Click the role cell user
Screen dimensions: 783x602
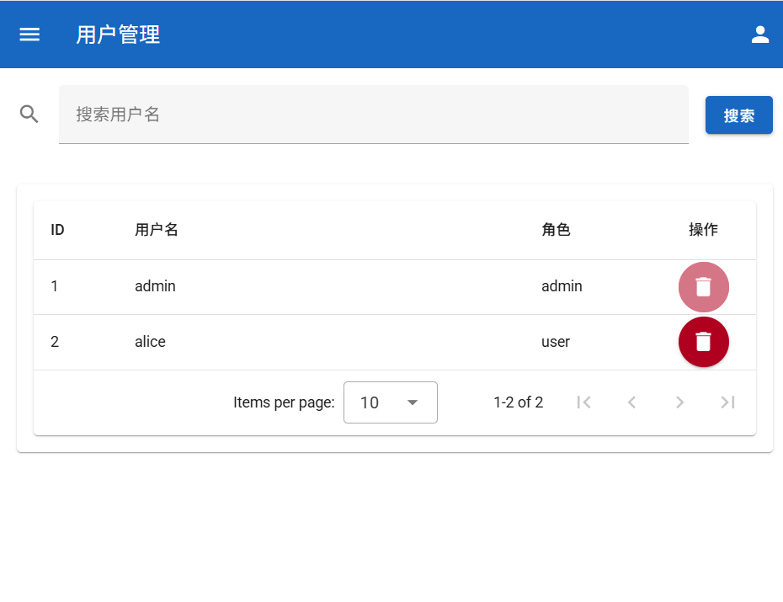(556, 342)
